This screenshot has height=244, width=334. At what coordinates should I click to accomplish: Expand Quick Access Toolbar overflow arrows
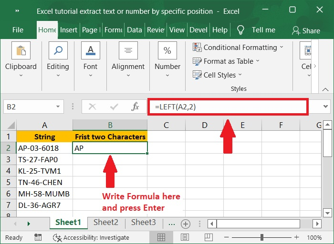coord(18,10)
